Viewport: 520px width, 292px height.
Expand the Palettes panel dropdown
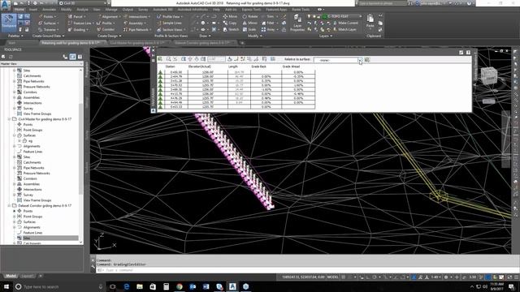(15, 36)
